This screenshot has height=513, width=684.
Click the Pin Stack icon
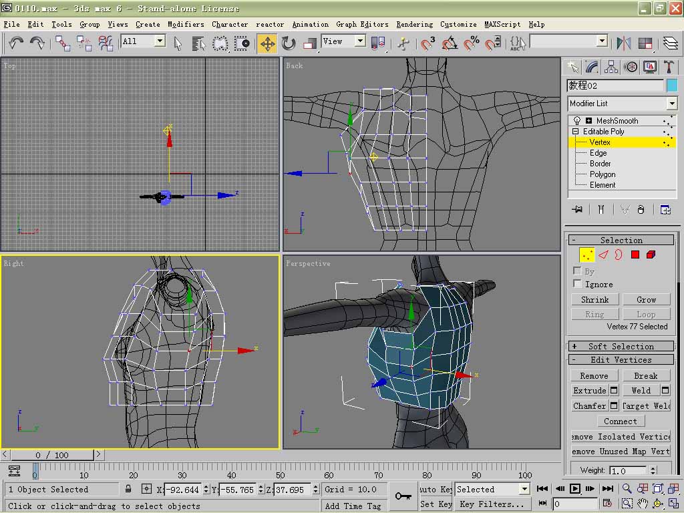coord(577,209)
